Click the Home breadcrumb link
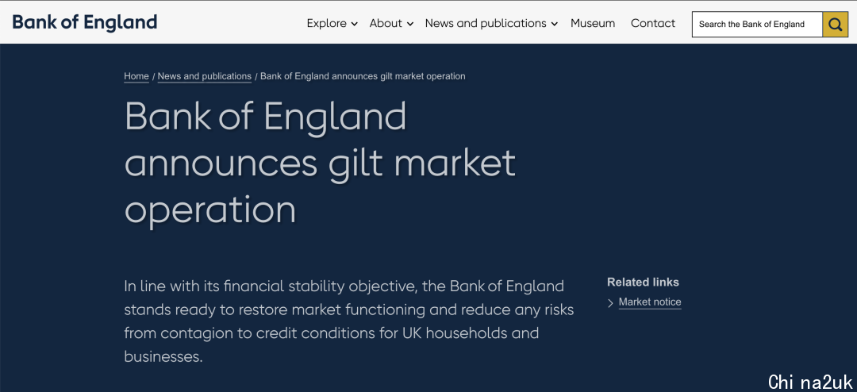Screen dimensions: 857x392 click(x=136, y=76)
